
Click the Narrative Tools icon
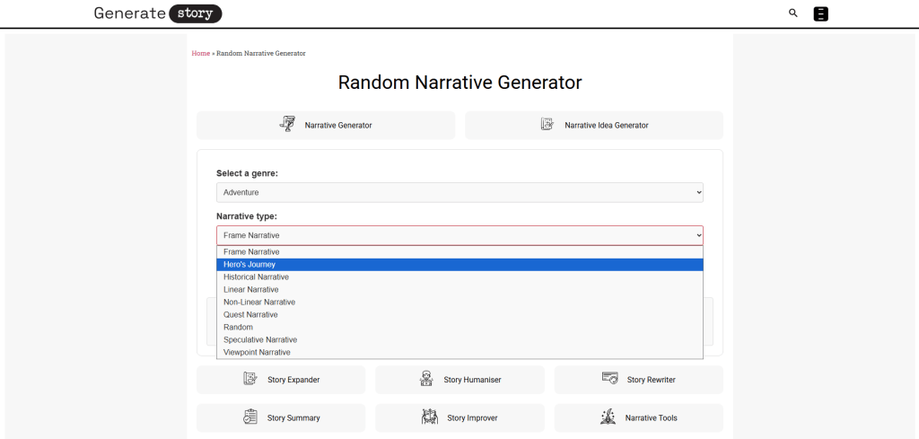click(x=608, y=417)
